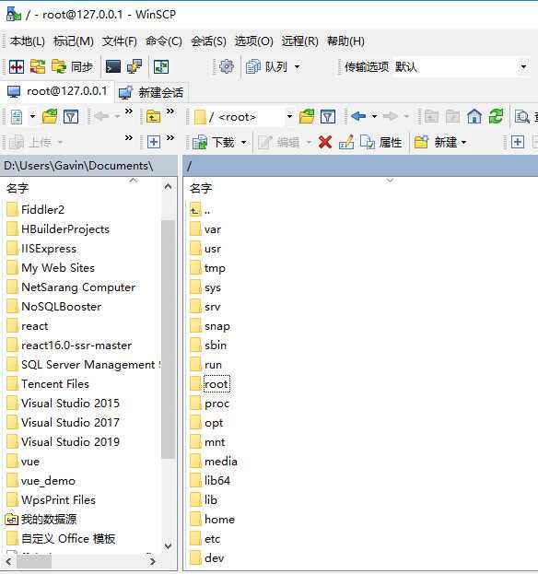Image resolution: width=538 pixels, height=574 pixels.
Task: Click the Compare Directories toolbar icon
Action: coord(17,67)
